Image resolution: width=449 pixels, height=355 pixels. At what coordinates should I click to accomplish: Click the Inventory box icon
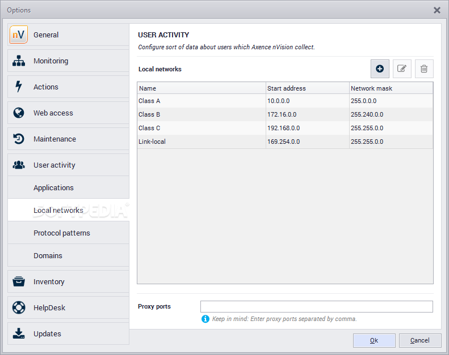tap(19, 281)
